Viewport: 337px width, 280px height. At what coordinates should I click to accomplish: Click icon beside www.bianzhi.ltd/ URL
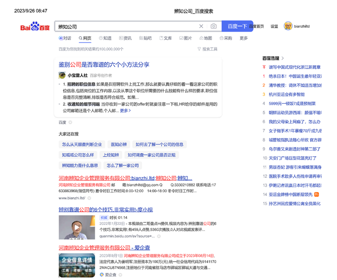pyautogui.click(x=89, y=198)
